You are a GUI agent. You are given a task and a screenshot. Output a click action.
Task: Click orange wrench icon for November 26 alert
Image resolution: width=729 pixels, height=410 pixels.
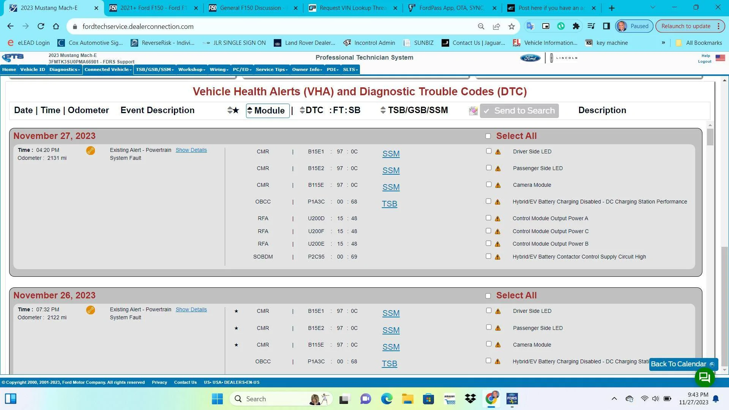pos(90,310)
